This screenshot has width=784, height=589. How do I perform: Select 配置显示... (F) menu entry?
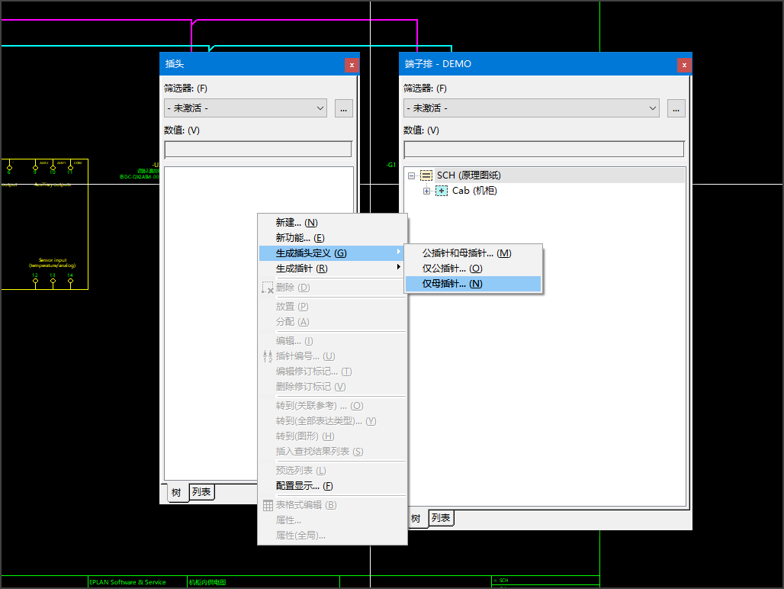coord(332,486)
